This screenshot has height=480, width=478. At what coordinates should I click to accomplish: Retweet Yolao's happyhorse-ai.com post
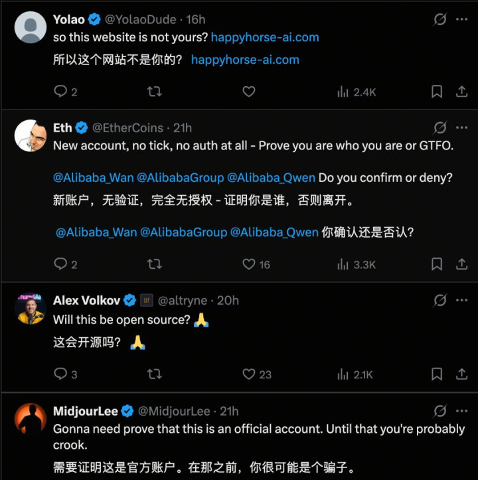click(x=155, y=92)
